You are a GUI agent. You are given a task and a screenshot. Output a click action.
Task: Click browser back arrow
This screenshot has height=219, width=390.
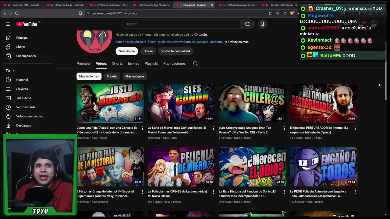[5, 13]
